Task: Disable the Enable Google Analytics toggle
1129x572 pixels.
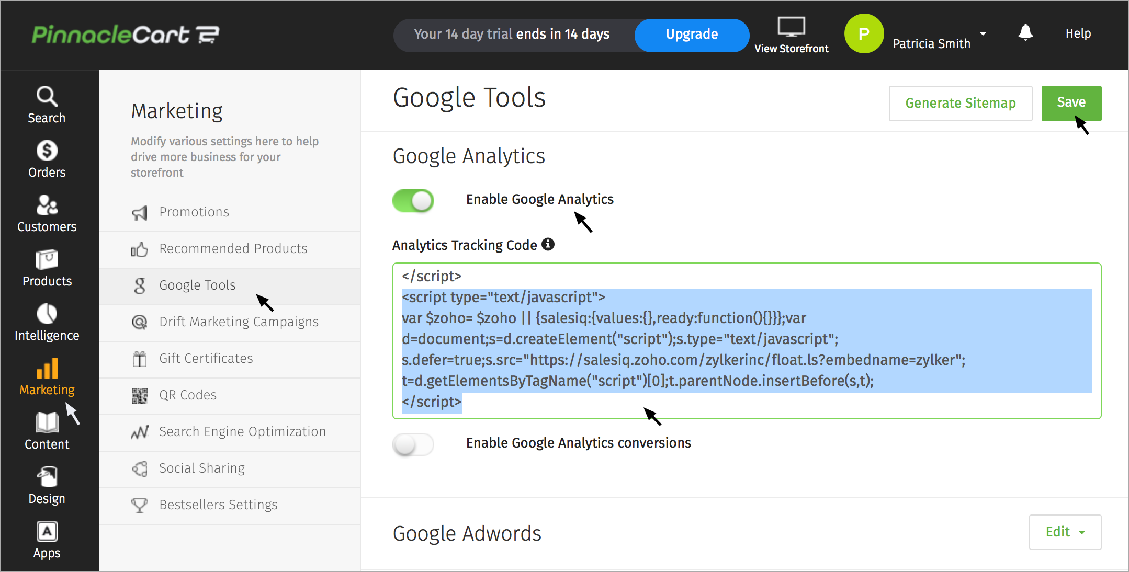Action: point(413,200)
